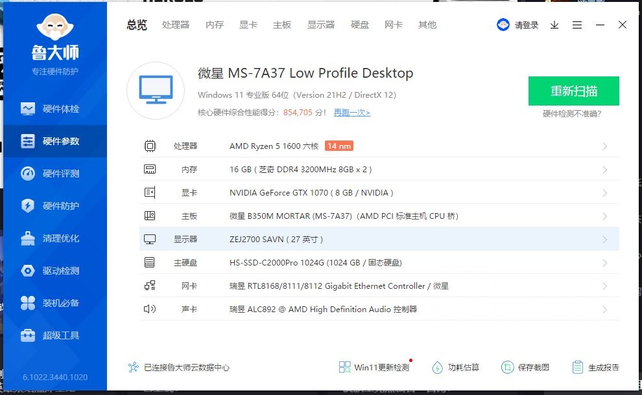This screenshot has height=395, width=642.
Task: Launch 清理优化 from the sidebar
Action: point(54,238)
